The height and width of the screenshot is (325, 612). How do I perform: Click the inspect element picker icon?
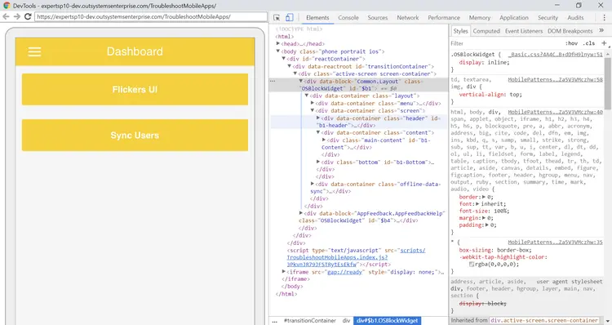pos(277,18)
